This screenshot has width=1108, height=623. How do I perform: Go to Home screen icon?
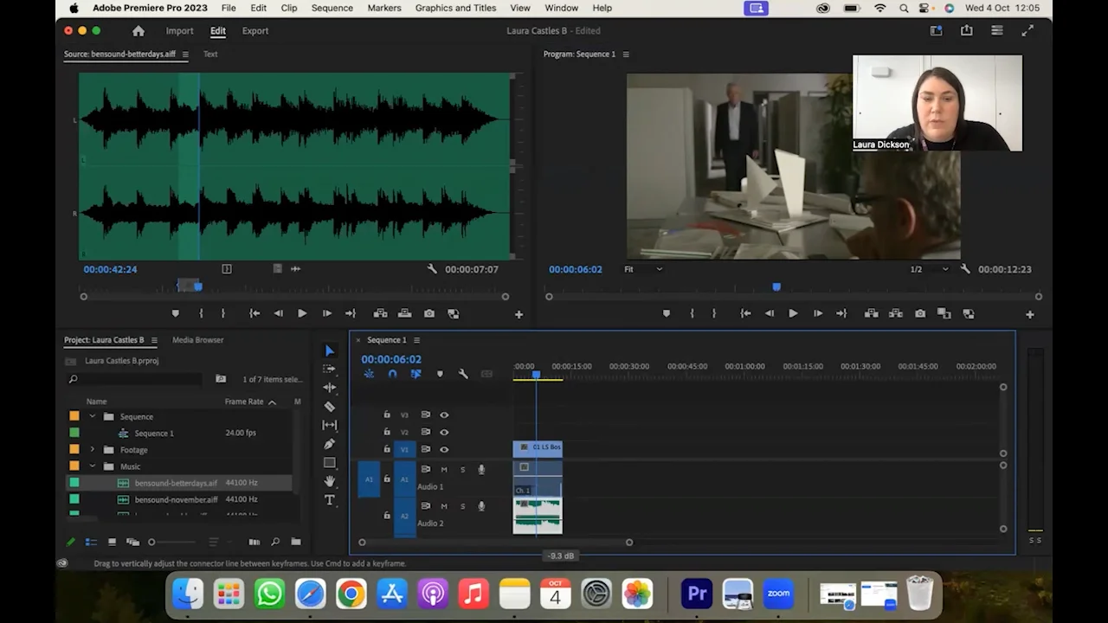[138, 31]
